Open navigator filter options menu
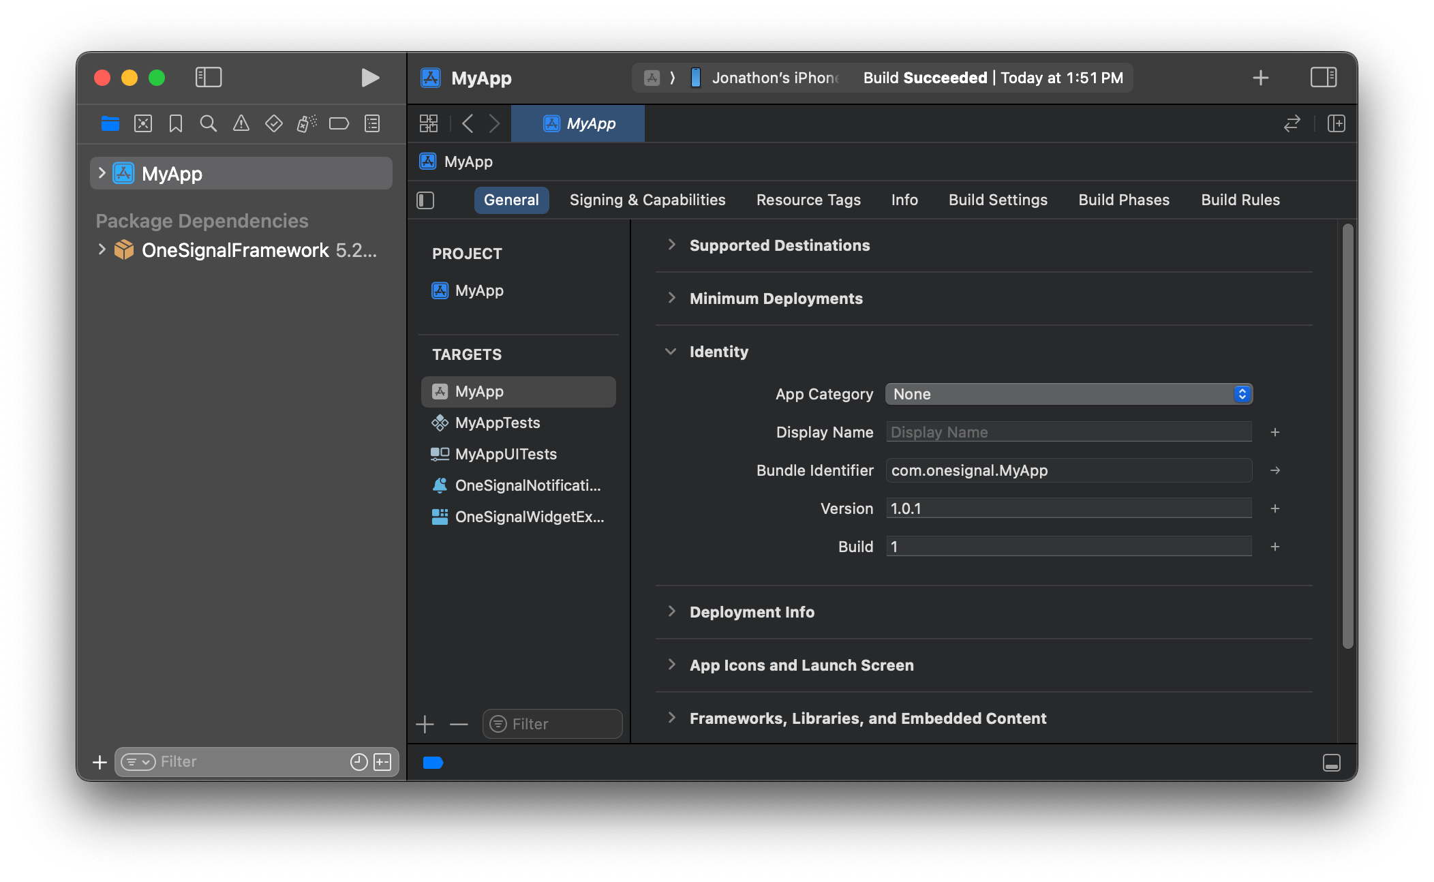The height and width of the screenshot is (882, 1434). pos(138,762)
